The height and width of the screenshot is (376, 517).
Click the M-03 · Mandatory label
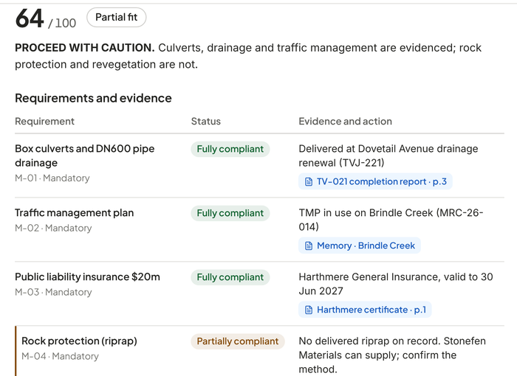[53, 292]
